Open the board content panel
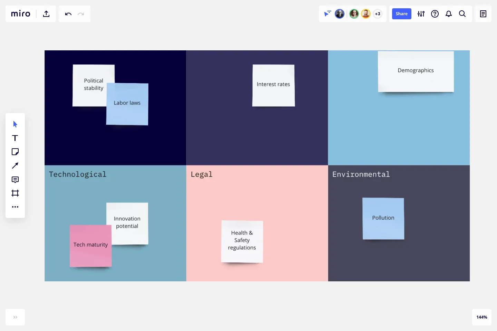497x331 pixels. 483,14
